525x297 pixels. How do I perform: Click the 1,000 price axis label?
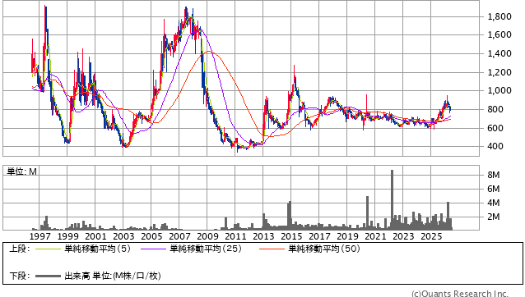click(x=499, y=91)
